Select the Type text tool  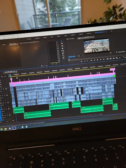(63, 58)
